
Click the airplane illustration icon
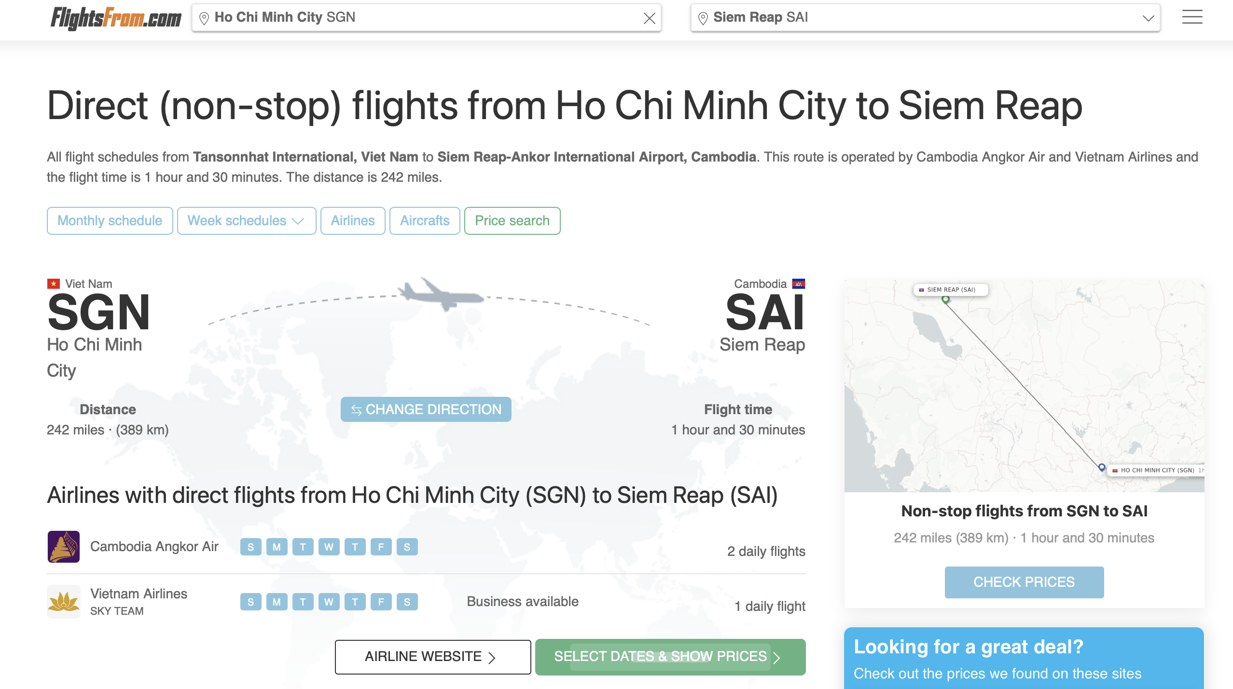(x=441, y=294)
